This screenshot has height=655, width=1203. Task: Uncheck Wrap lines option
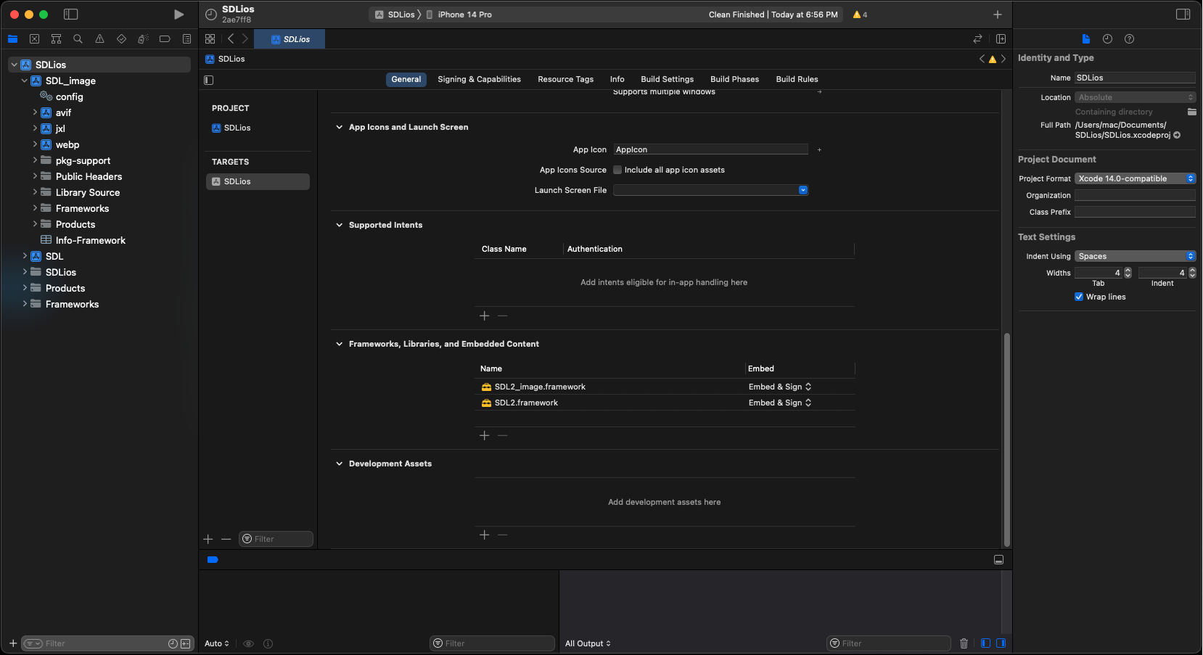(x=1079, y=297)
